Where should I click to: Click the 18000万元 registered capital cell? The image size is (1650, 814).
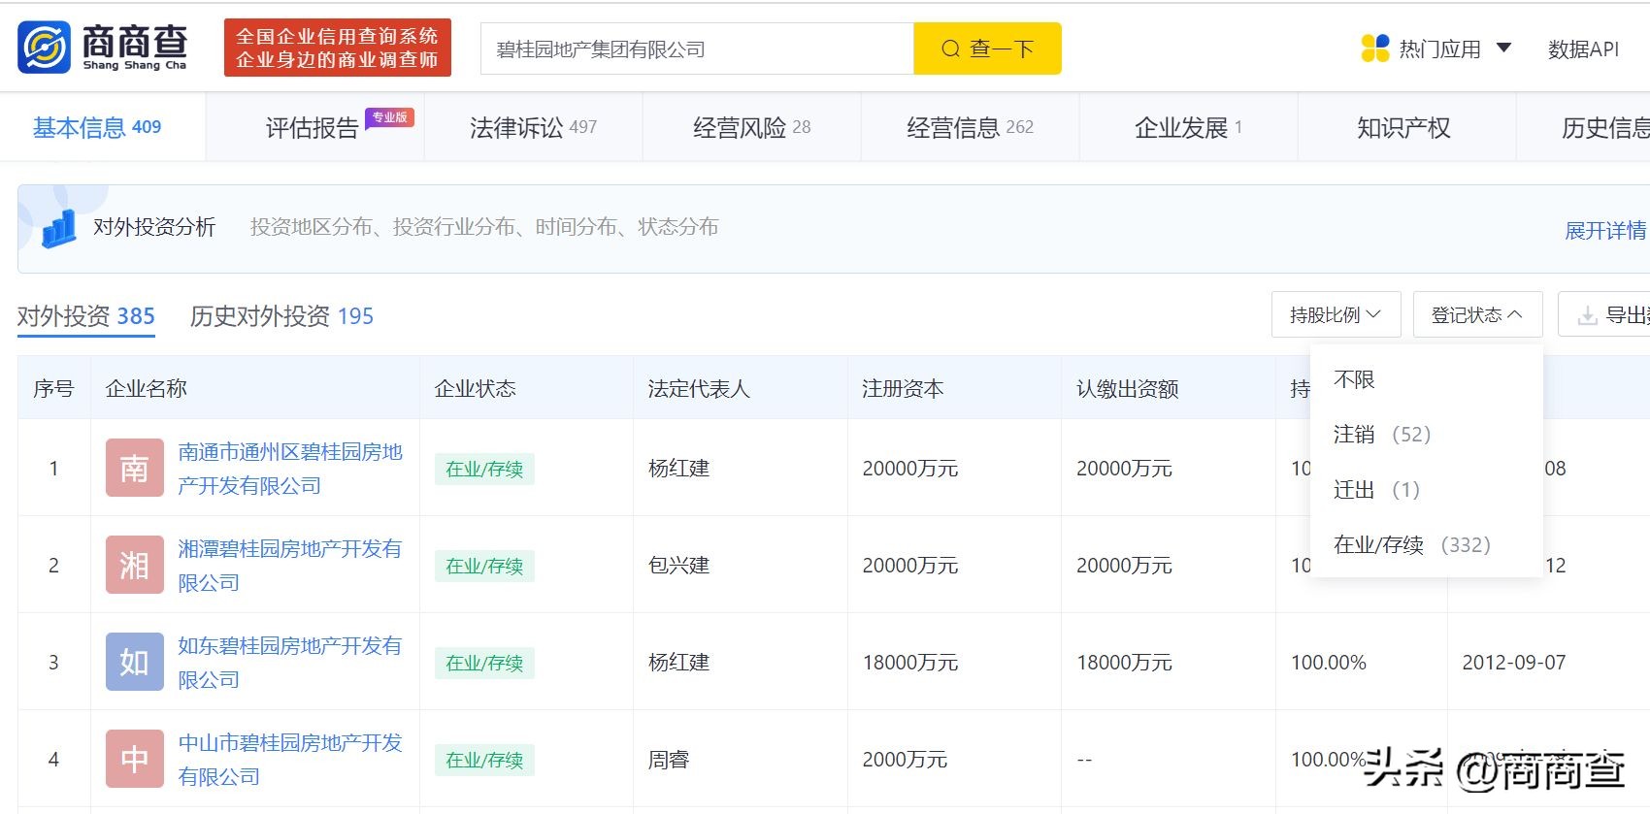[910, 663]
